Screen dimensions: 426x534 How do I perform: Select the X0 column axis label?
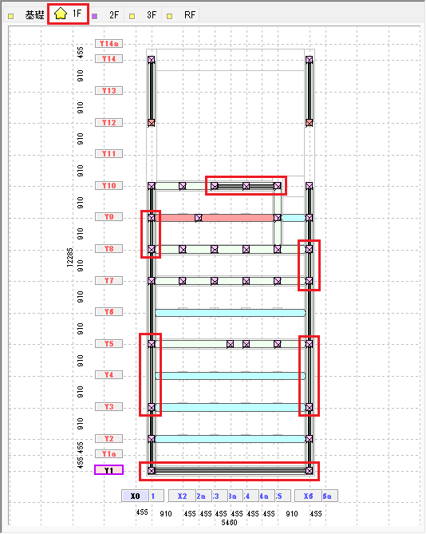click(x=135, y=496)
